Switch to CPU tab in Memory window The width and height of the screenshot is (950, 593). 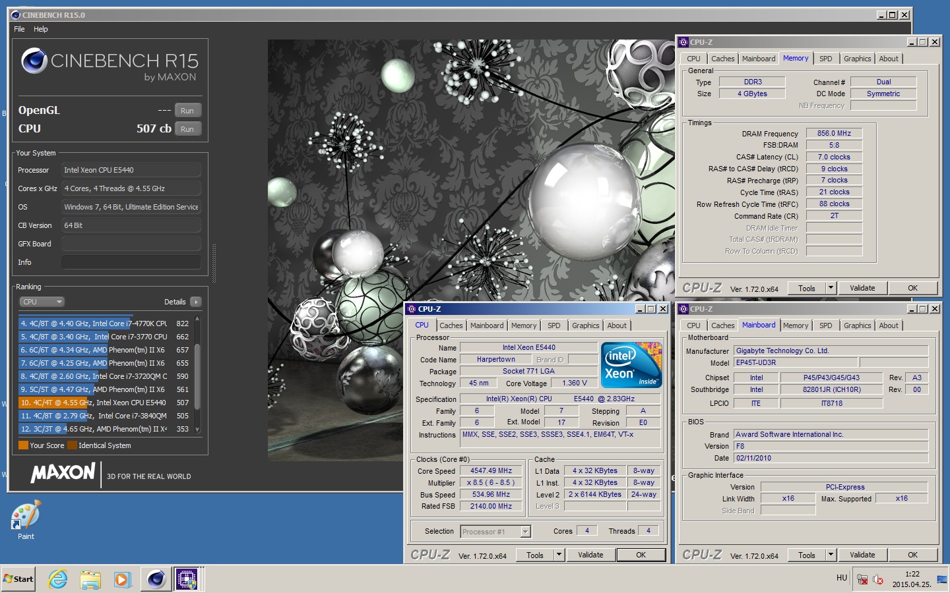coord(694,59)
